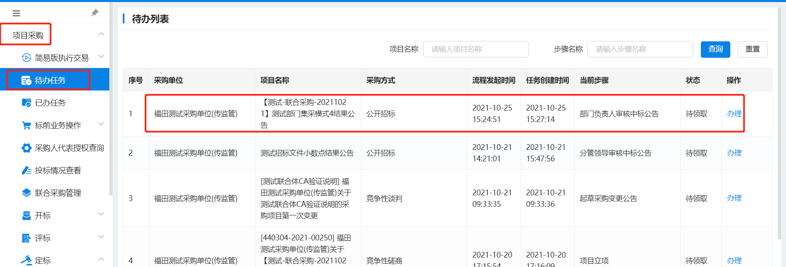Open the 待办任务 menu item

pyautogui.click(x=50, y=80)
